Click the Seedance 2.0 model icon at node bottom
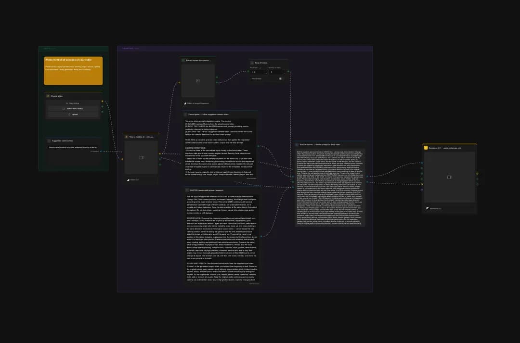Image resolution: width=520 pixels, height=343 pixels. click(x=428, y=209)
